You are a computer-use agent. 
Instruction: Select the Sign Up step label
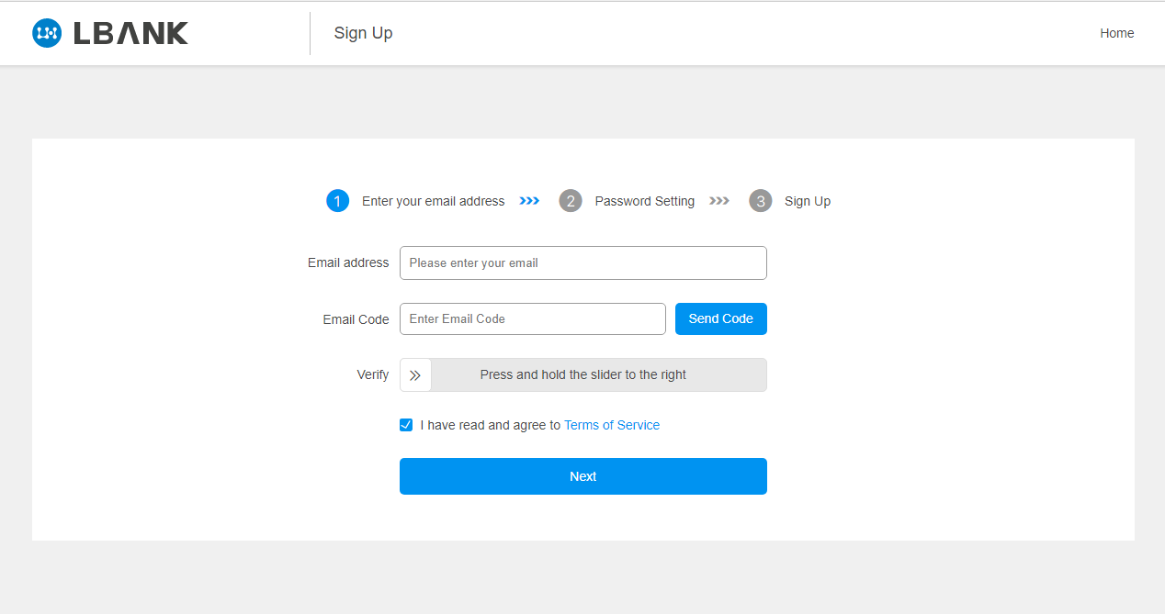tap(807, 201)
